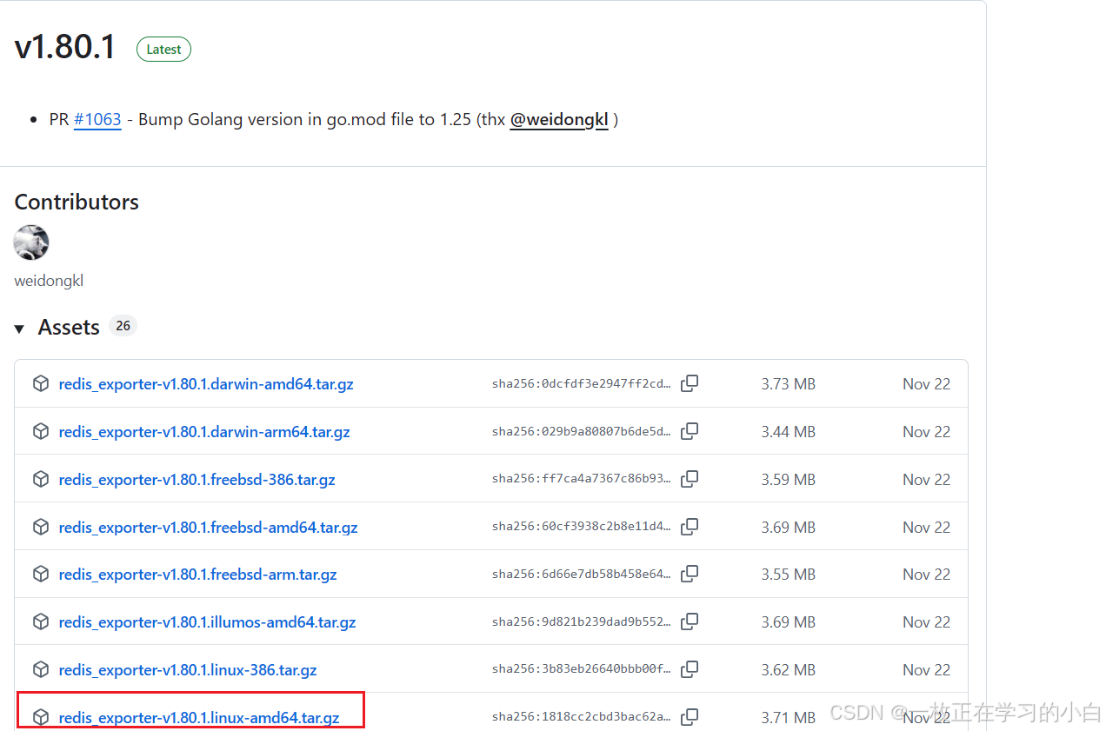Click package icon beside freebsd-386 tarball
Screen dimensions: 1106x731
click(x=41, y=479)
